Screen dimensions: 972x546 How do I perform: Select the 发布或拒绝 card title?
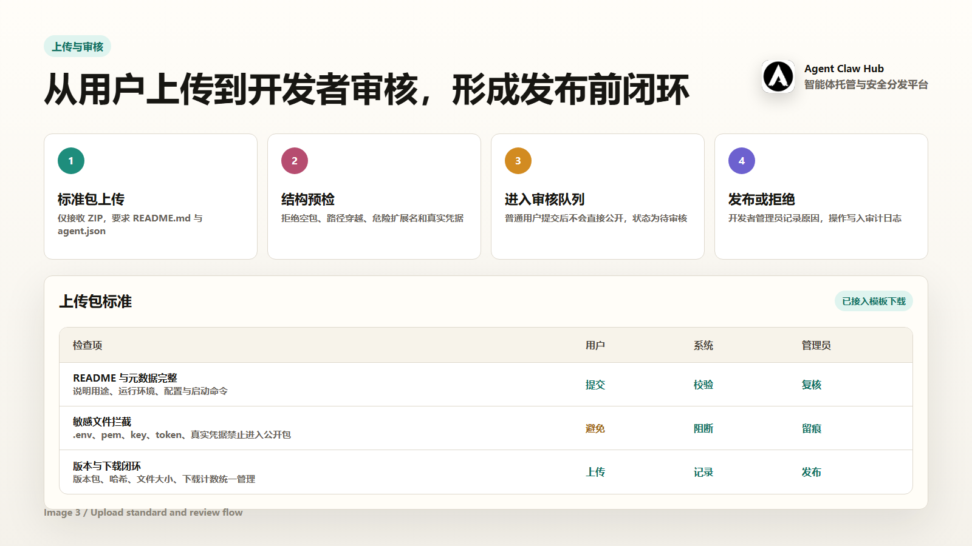pos(762,200)
